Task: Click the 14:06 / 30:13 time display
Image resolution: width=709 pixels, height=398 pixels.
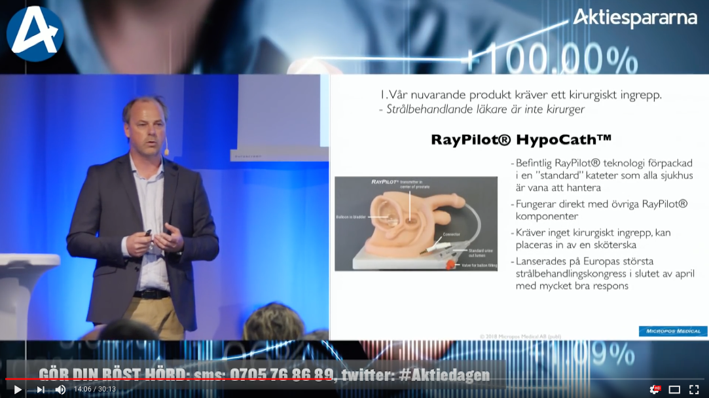Action: pyautogui.click(x=95, y=389)
